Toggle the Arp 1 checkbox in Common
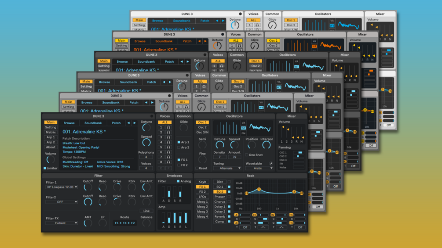 (x=179, y=142)
